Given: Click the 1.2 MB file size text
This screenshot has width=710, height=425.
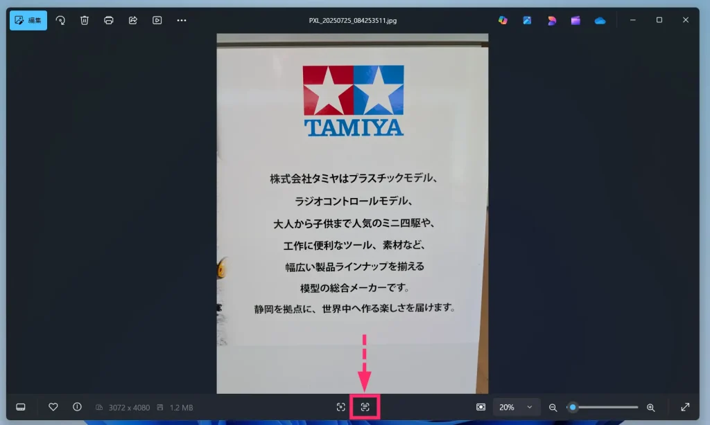Looking at the screenshot, I should pos(181,408).
